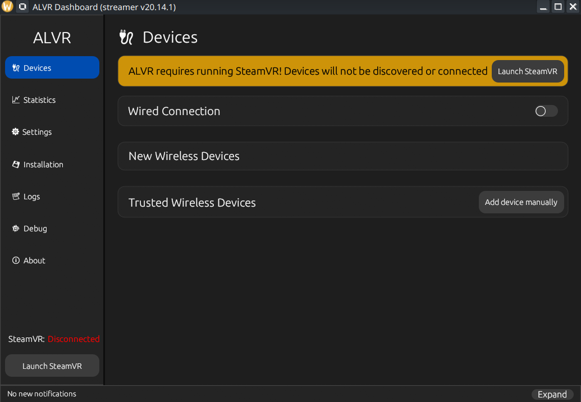This screenshot has width=581, height=402.
Task: Click the Debug bug icon
Action: point(16,229)
